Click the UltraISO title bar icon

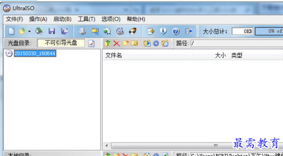click(7, 8)
